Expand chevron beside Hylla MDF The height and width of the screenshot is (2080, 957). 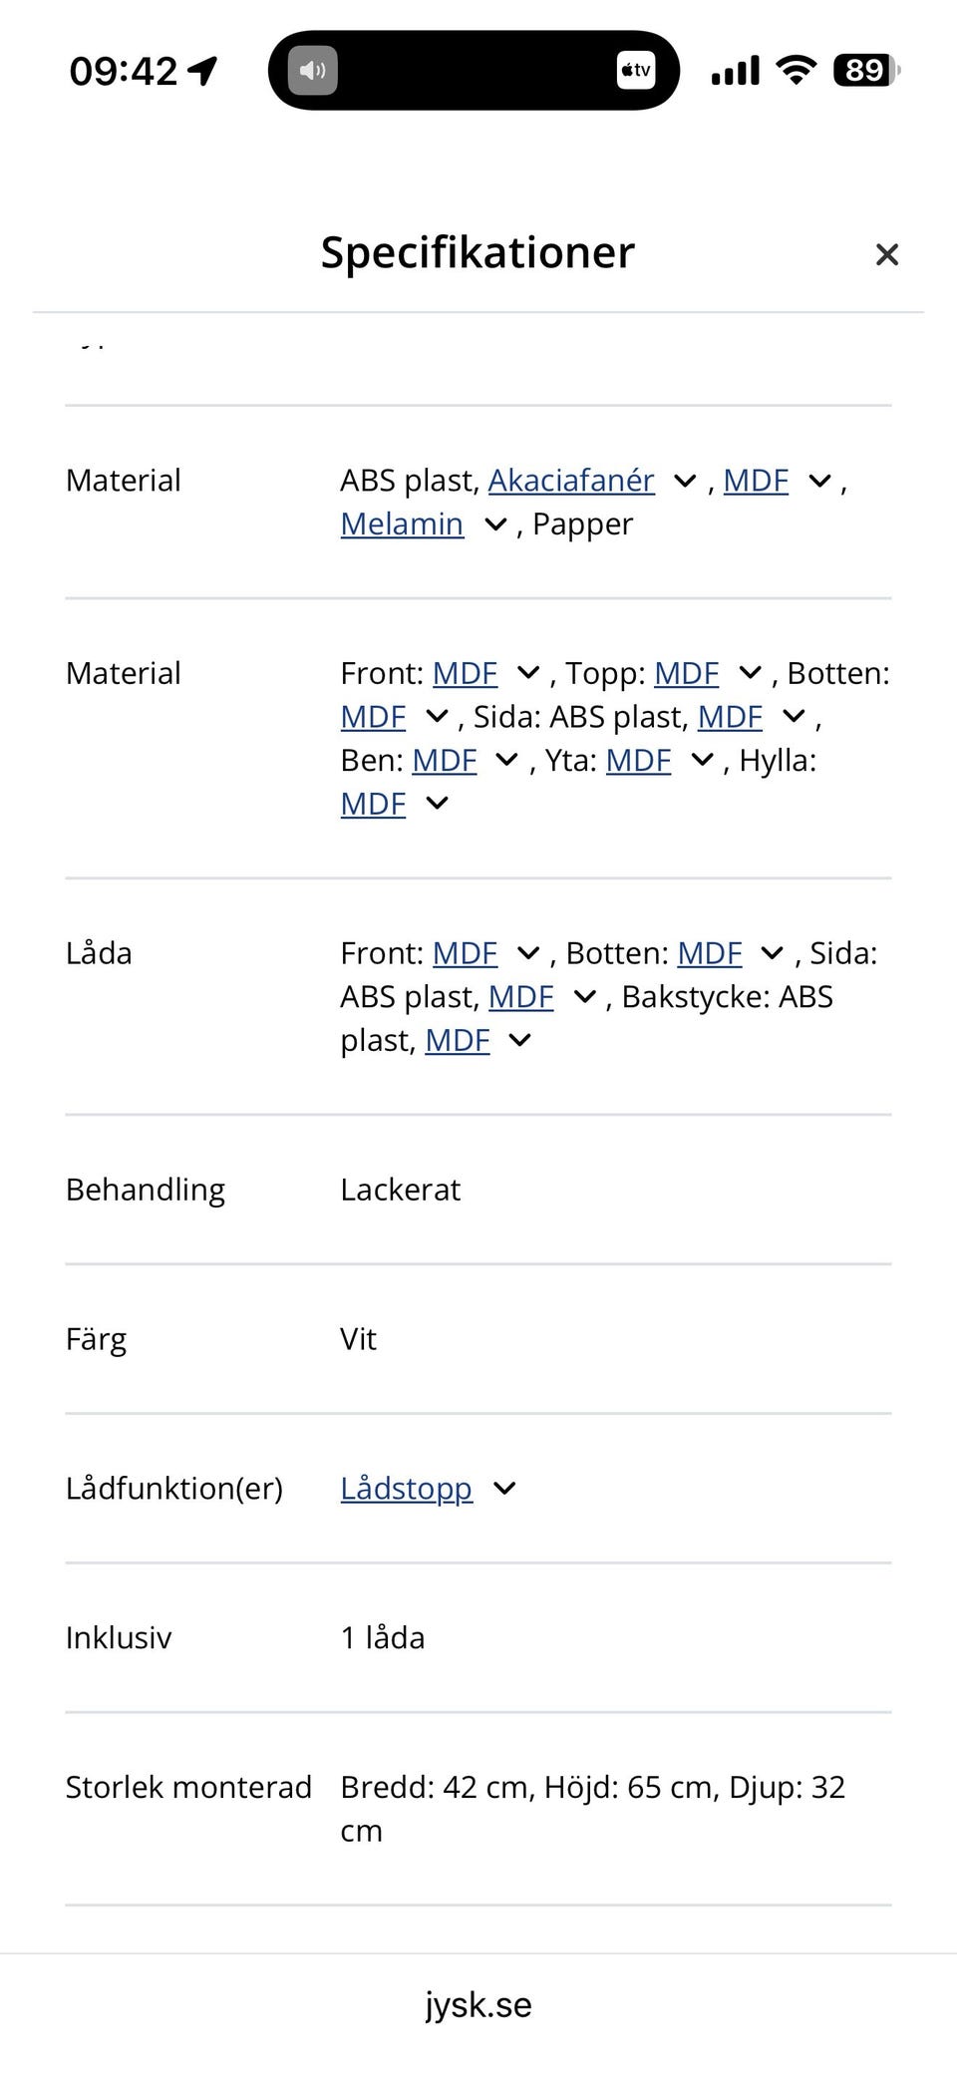coord(437,805)
